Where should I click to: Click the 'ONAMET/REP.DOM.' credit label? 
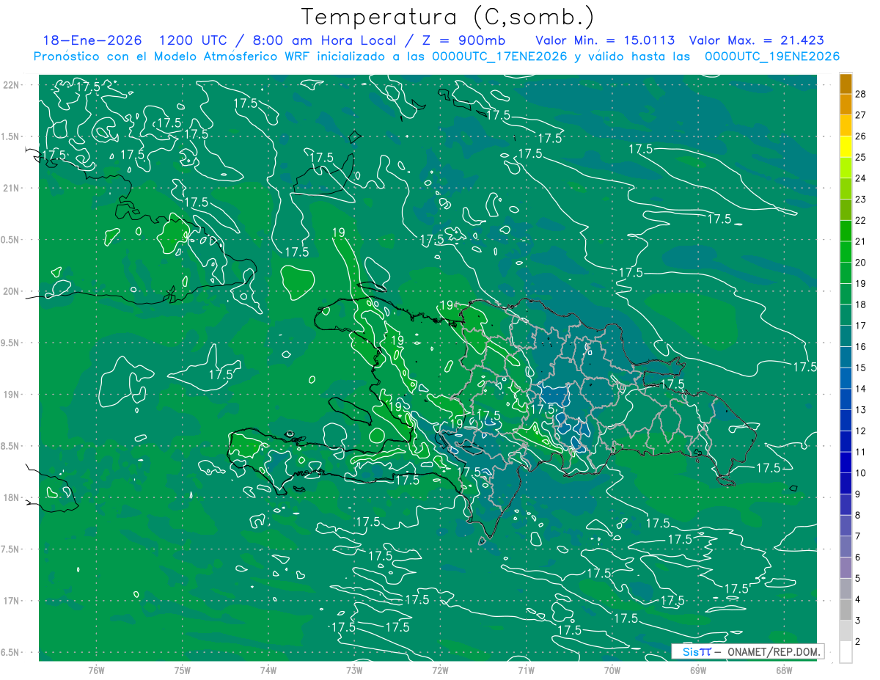click(x=774, y=651)
